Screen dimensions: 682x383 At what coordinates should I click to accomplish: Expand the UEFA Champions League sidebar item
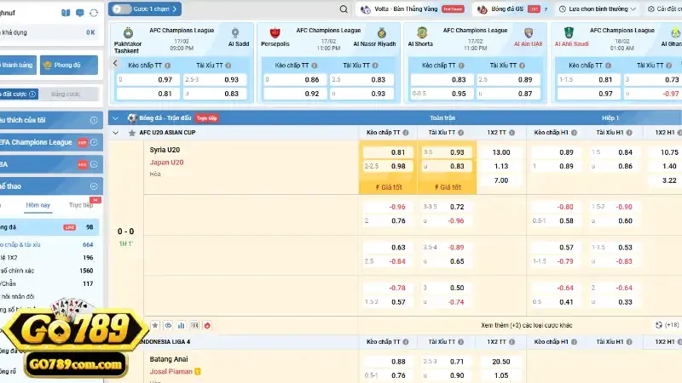click(x=93, y=142)
